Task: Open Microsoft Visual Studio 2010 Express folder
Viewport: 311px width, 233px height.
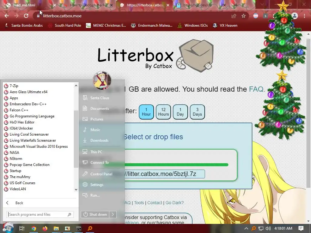Action: click(39, 147)
